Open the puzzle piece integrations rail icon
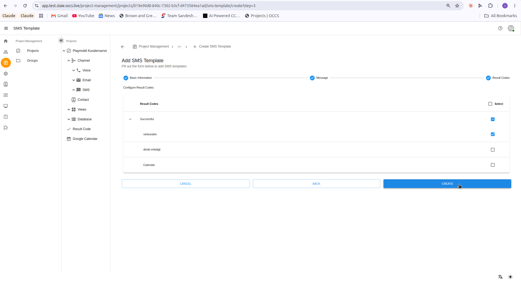Viewport: 521px width, 282px height. 6,128
